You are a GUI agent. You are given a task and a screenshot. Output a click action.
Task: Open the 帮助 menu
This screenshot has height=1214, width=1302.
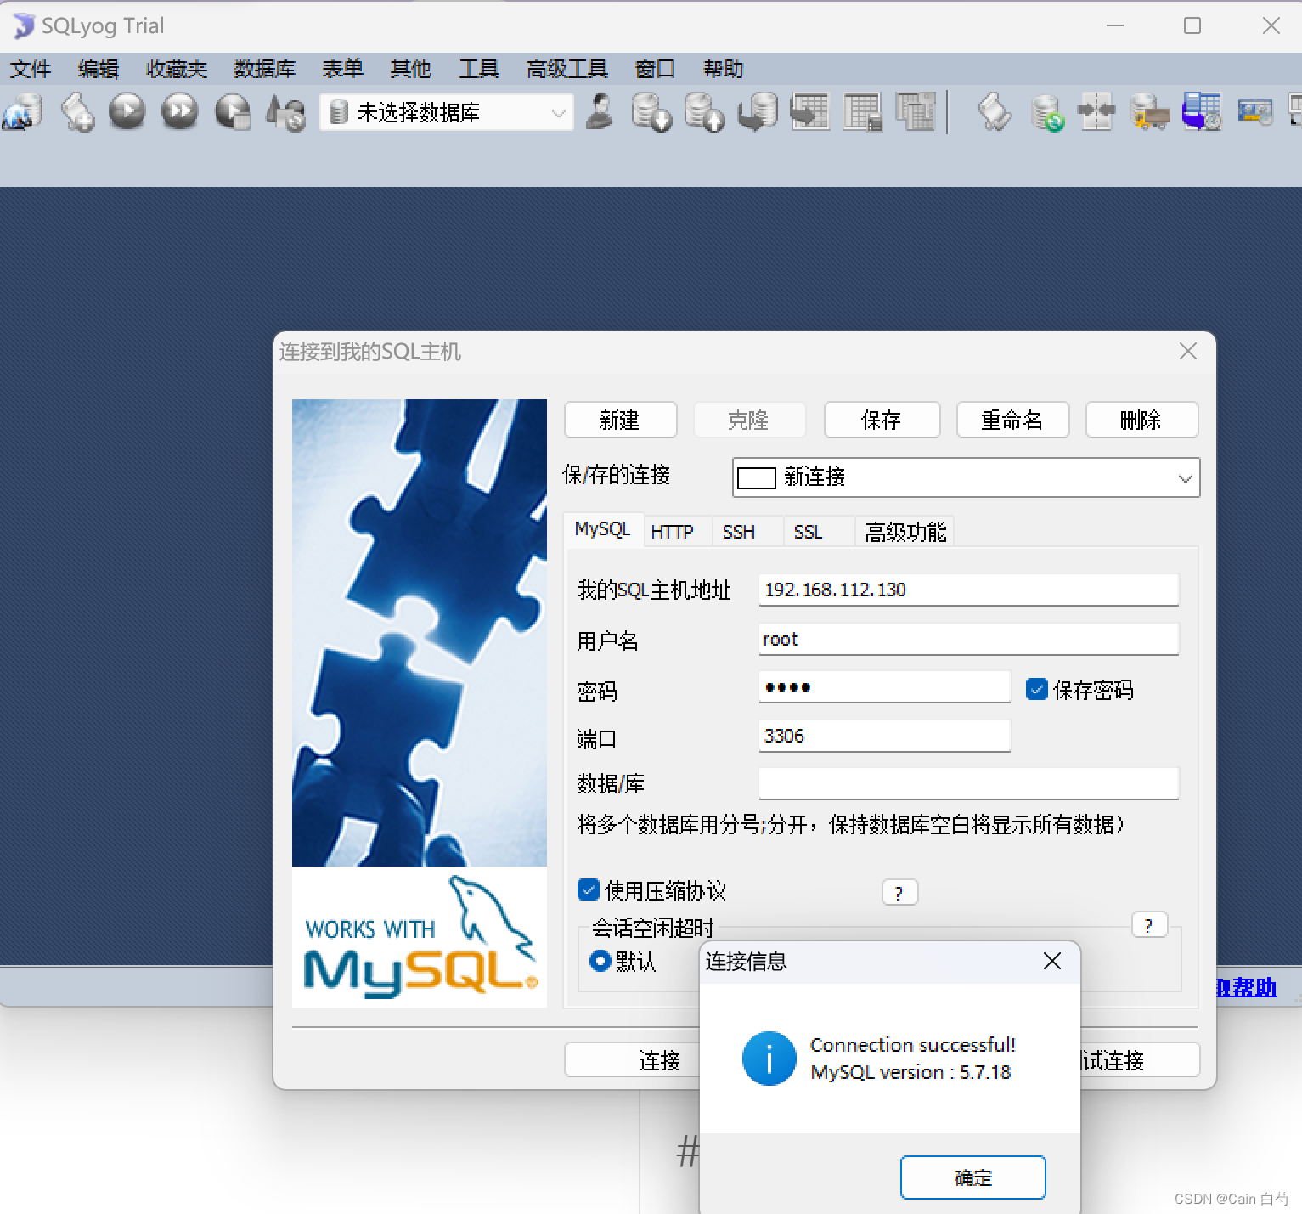click(724, 69)
